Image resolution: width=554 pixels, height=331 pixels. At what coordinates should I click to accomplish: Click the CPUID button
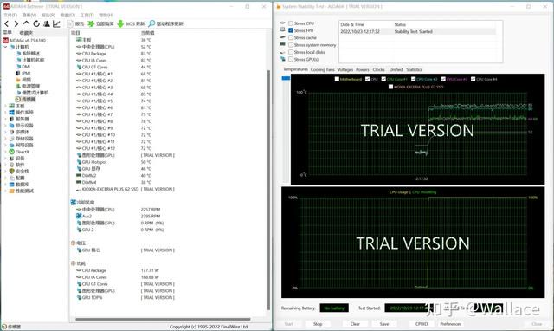click(422, 324)
